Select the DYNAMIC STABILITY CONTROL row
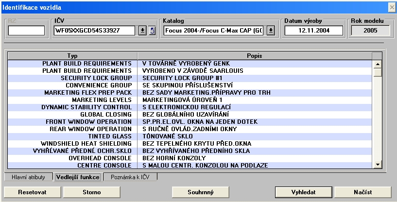This screenshot has height=202, width=397. (x=86, y=107)
